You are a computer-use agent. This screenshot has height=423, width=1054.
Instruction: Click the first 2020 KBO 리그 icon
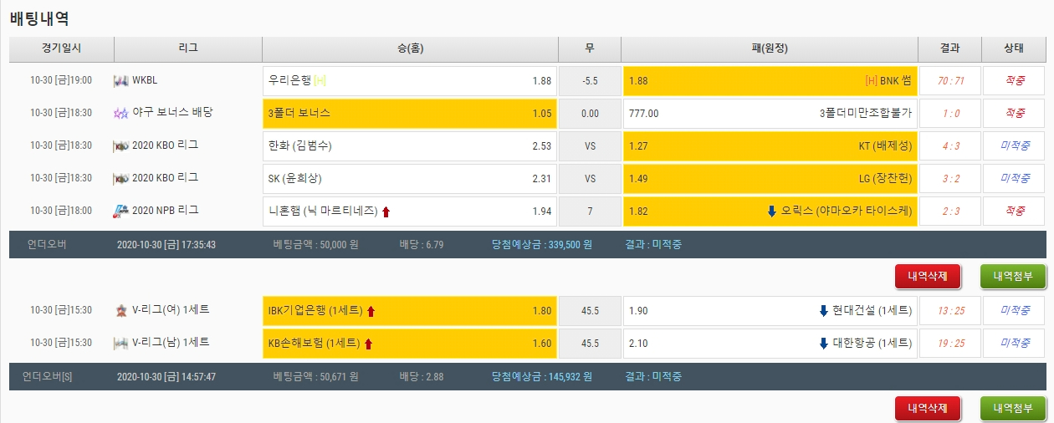tap(120, 146)
